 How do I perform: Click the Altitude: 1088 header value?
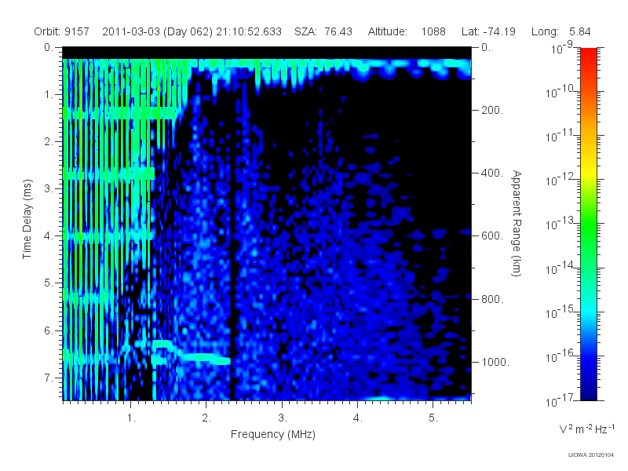407,31
